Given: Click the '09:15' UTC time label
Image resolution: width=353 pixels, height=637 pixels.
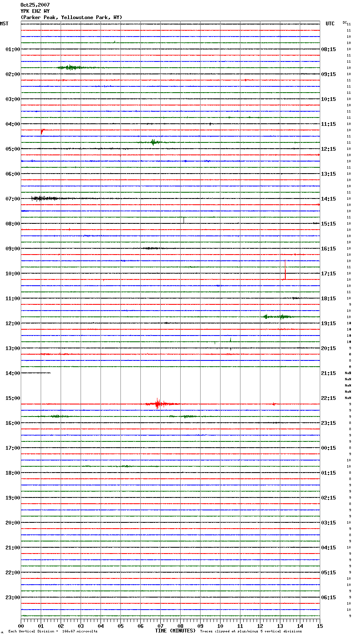Looking at the screenshot, I should [328, 74].
